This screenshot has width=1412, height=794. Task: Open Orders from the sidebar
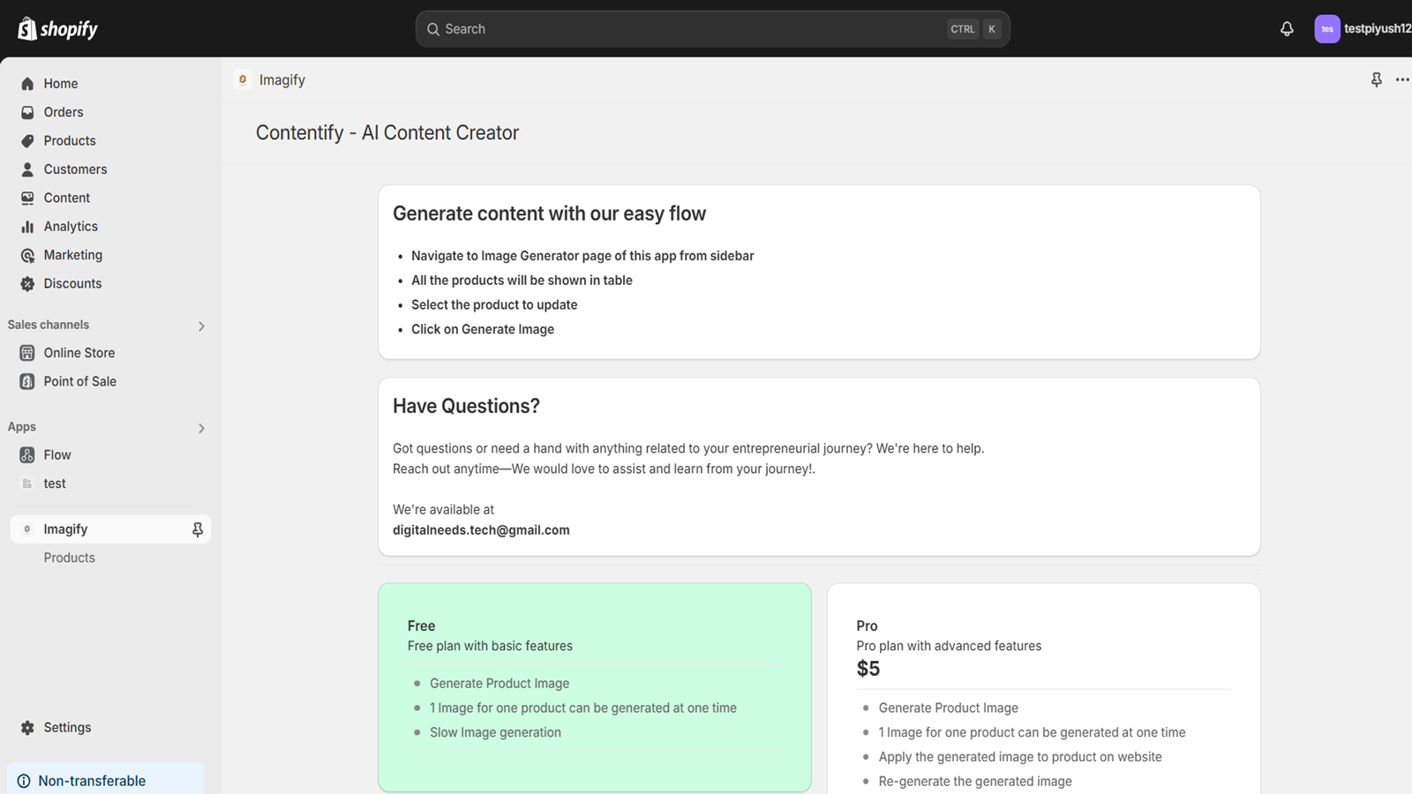[63, 112]
